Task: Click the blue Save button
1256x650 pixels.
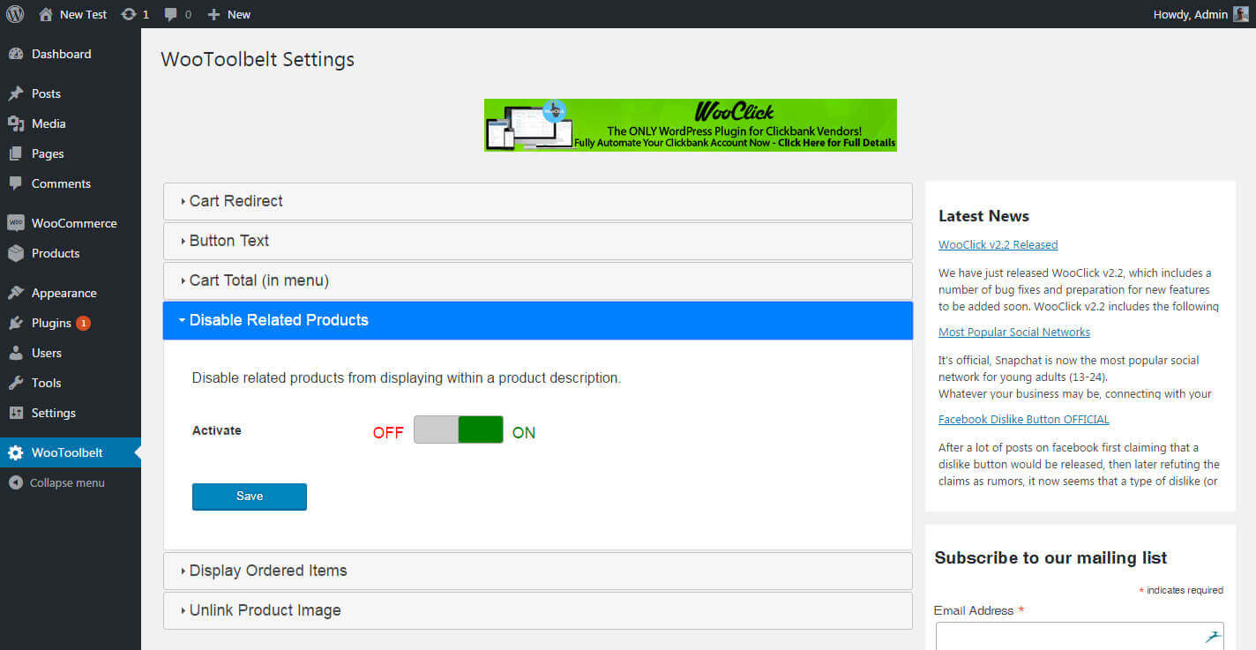Action: point(250,497)
